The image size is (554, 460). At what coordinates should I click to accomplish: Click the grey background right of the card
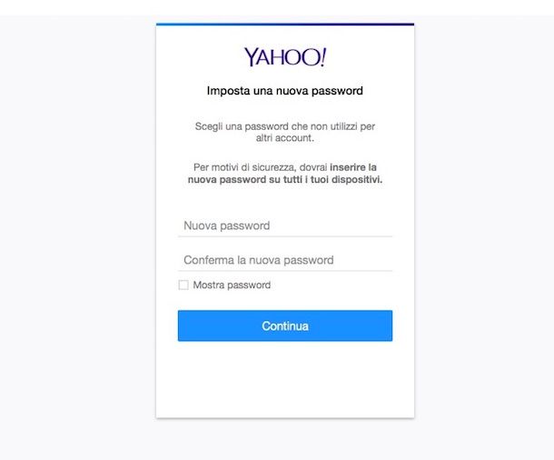coord(484,237)
